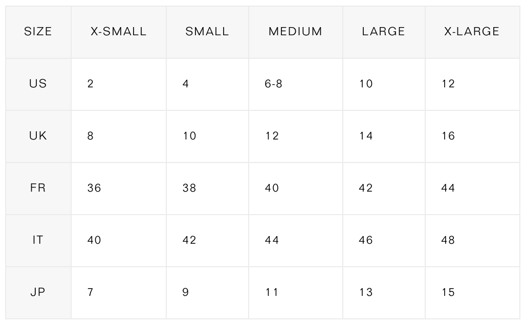Select the JP row label
526x326 pixels.
[x=38, y=292]
